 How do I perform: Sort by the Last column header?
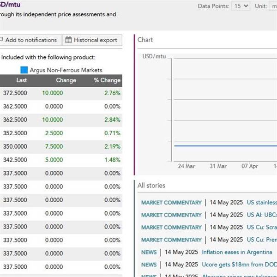[21, 80]
